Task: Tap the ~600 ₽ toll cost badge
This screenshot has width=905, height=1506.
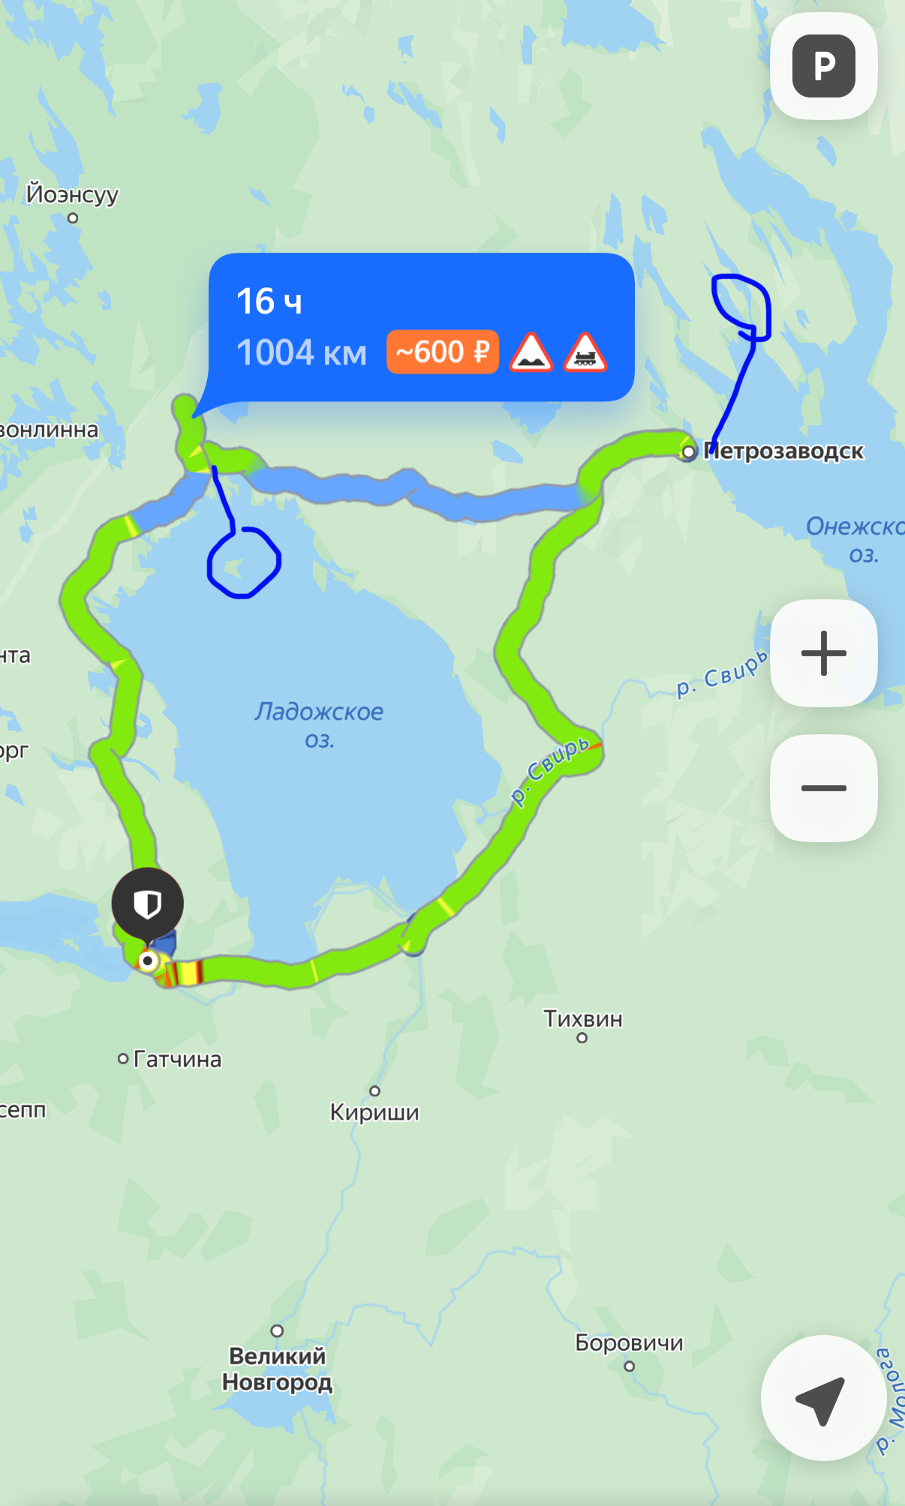Action: click(x=443, y=352)
